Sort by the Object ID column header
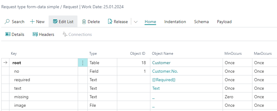 138,54
